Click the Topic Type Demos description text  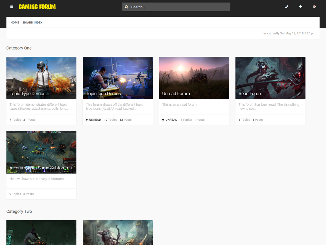coord(39,106)
